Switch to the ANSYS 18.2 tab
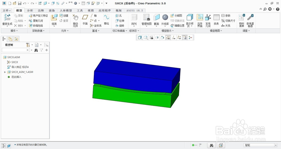The width and height of the screenshot is (281, 149). 135,11
